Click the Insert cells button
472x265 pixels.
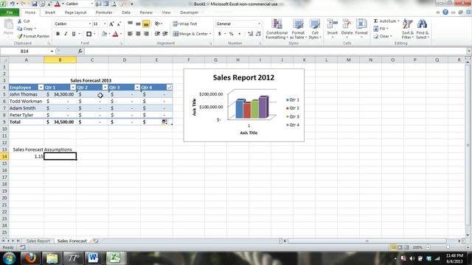coord(333,28)
